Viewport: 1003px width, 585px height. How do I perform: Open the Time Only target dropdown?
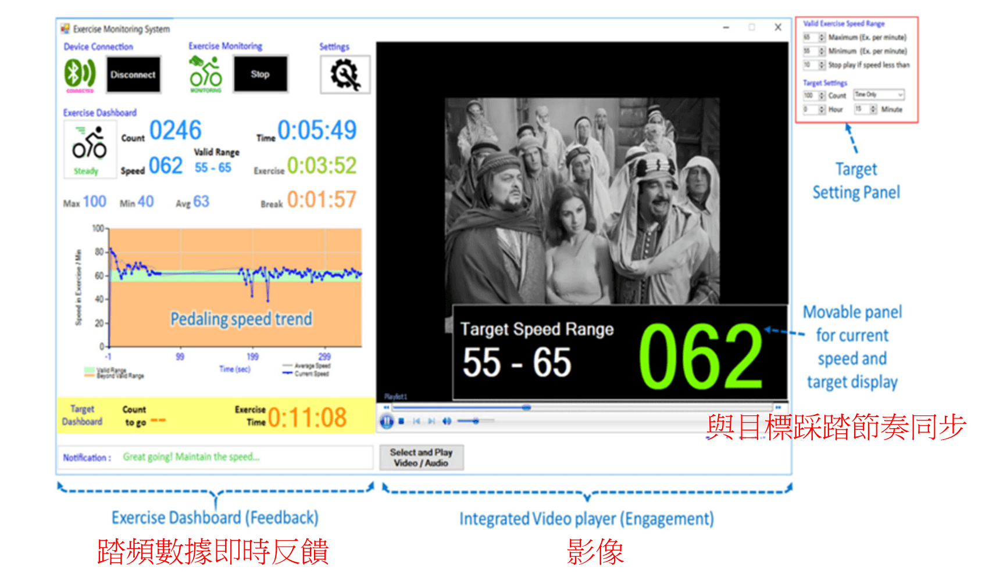(x=879, y=95)
